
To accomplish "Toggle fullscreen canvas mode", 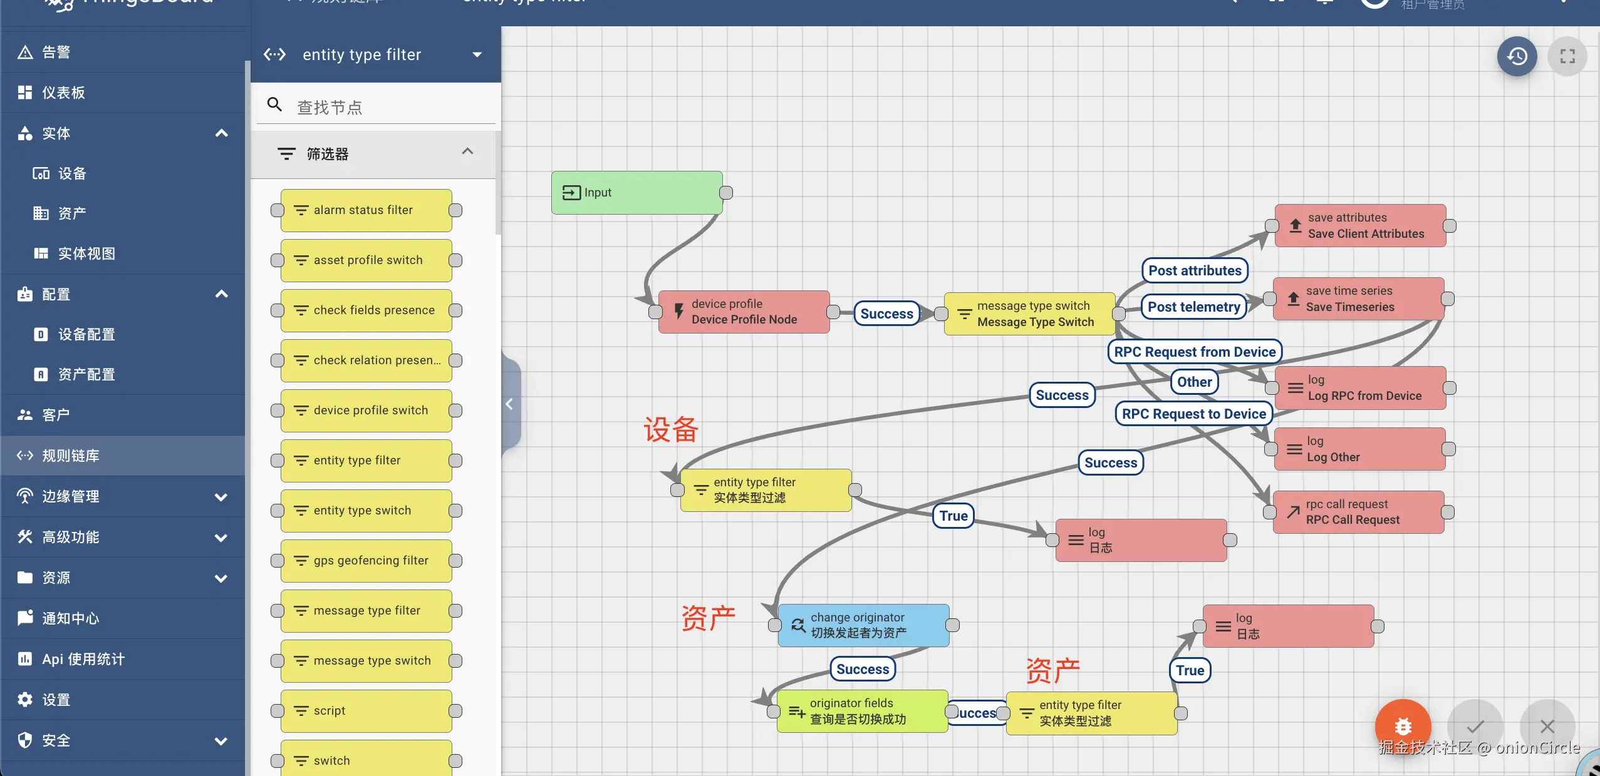I will tap(1567, 56).
